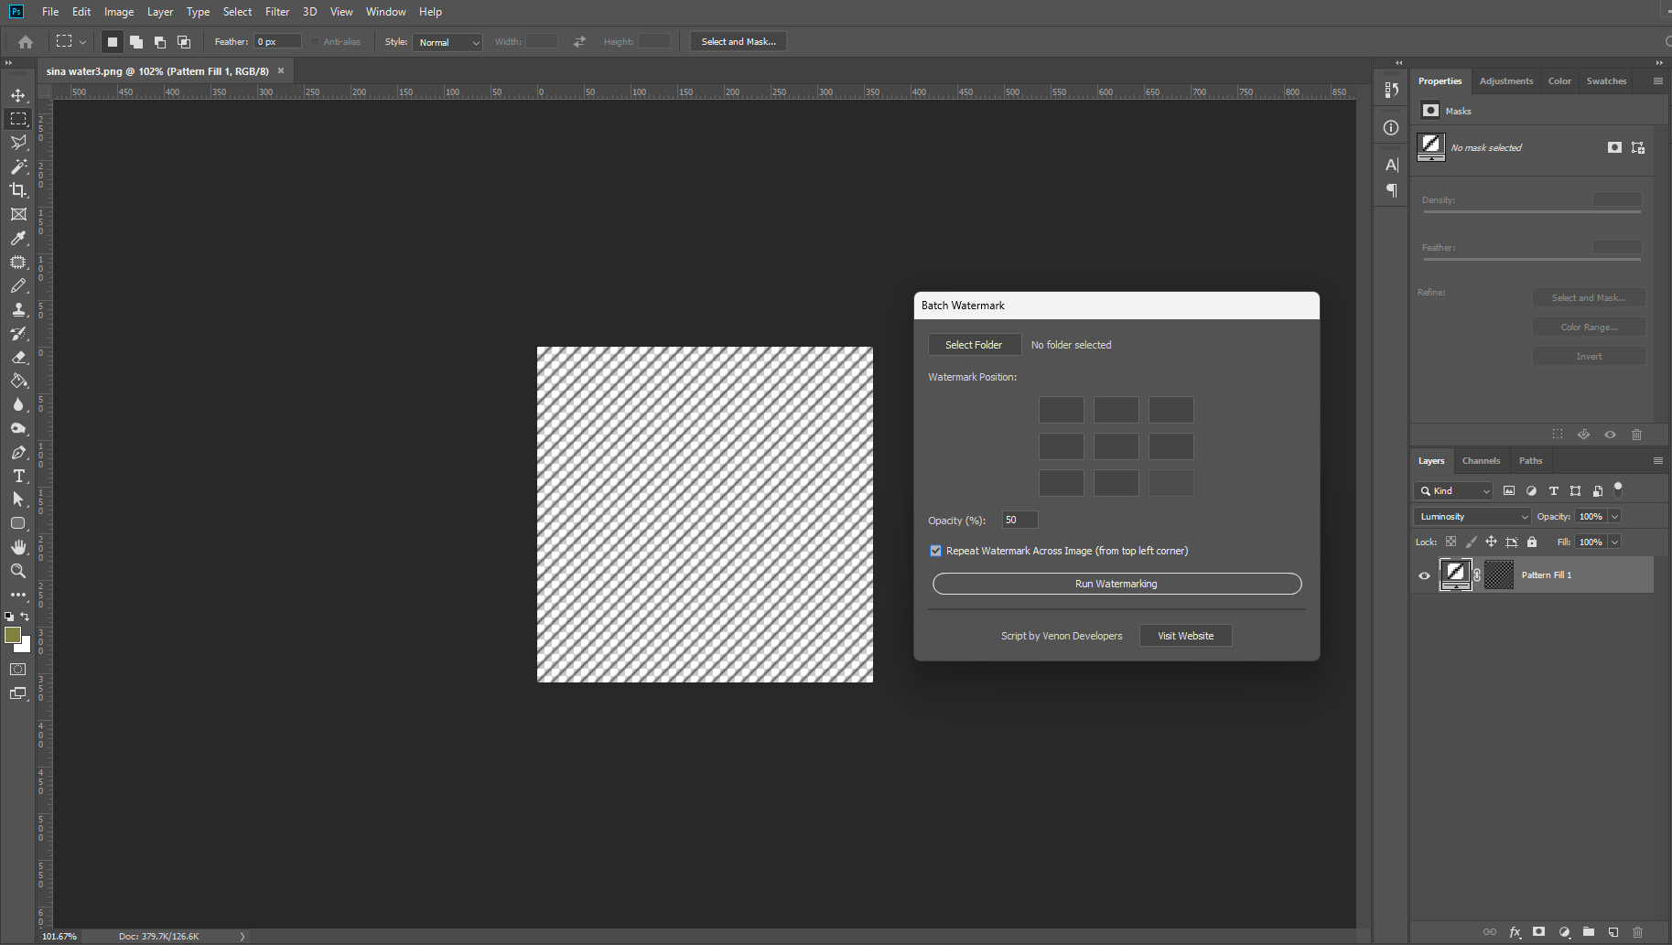Viewport: 1672px width, 945px height.
Task: Select the Move tool
Action: pyautogui.click(x=18, y=95)
